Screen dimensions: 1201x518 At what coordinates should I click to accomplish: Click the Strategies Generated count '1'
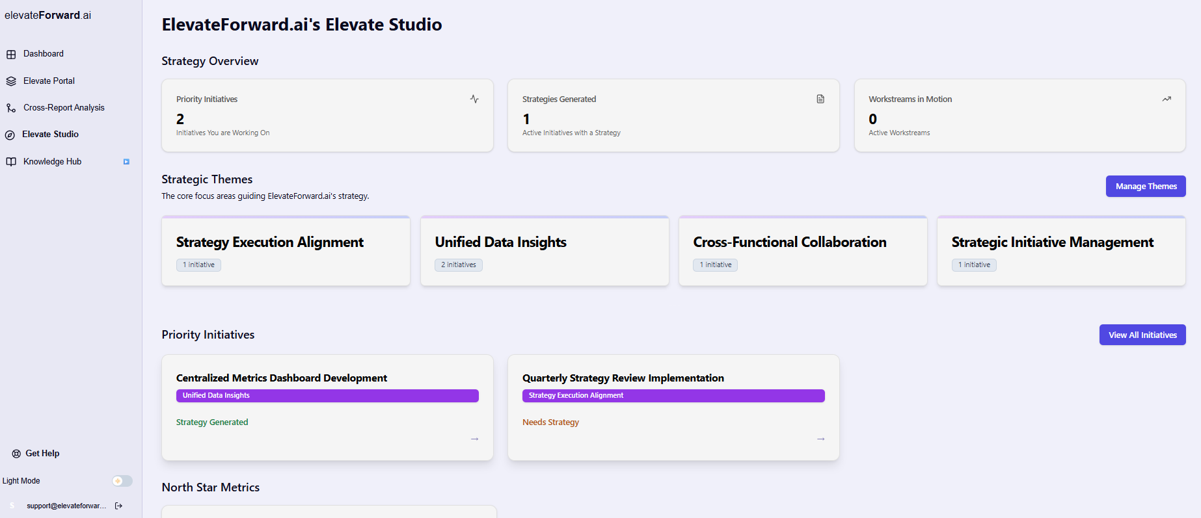pyautogui.click(x=526, y=119)
